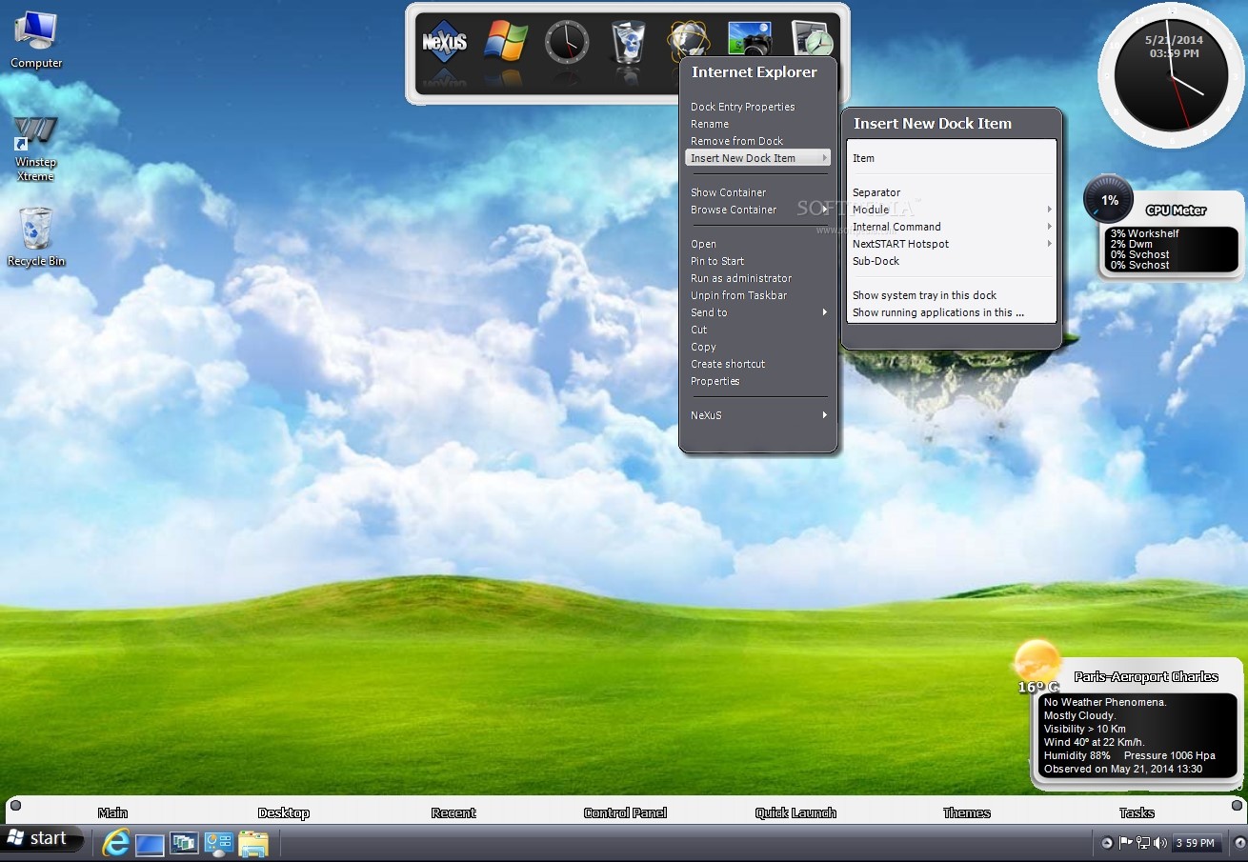The image size is (1248, 862).
Task: Choose Run as administrator
Action: click(757, 278)
